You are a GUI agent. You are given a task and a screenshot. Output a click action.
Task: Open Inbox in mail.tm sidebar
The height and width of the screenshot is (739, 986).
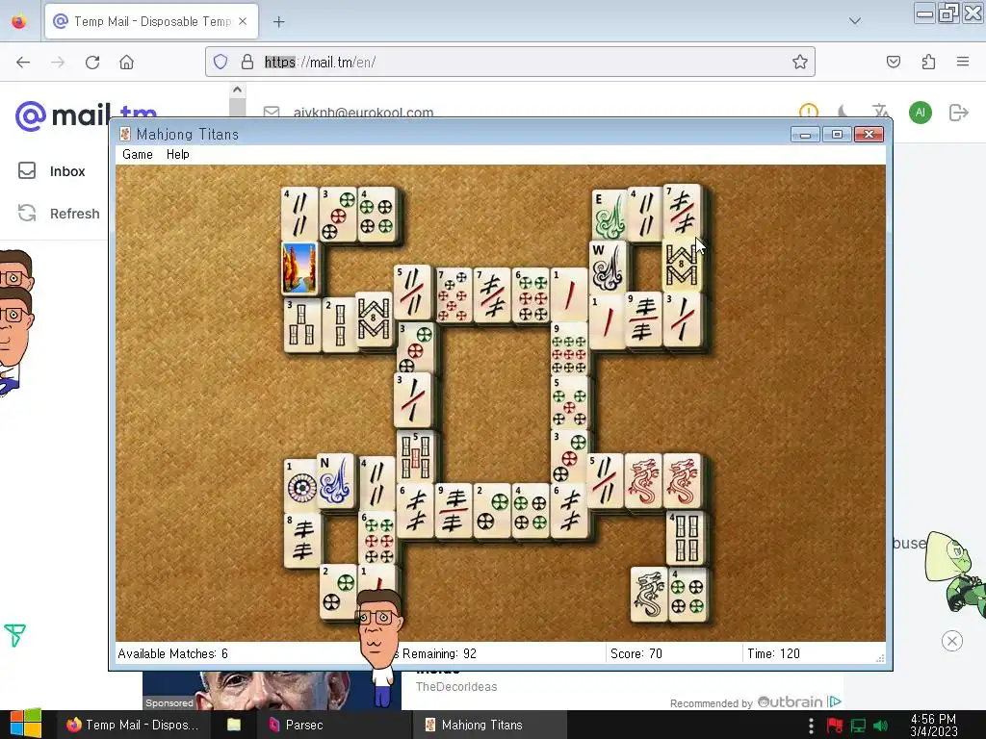[x=52, y=171]
